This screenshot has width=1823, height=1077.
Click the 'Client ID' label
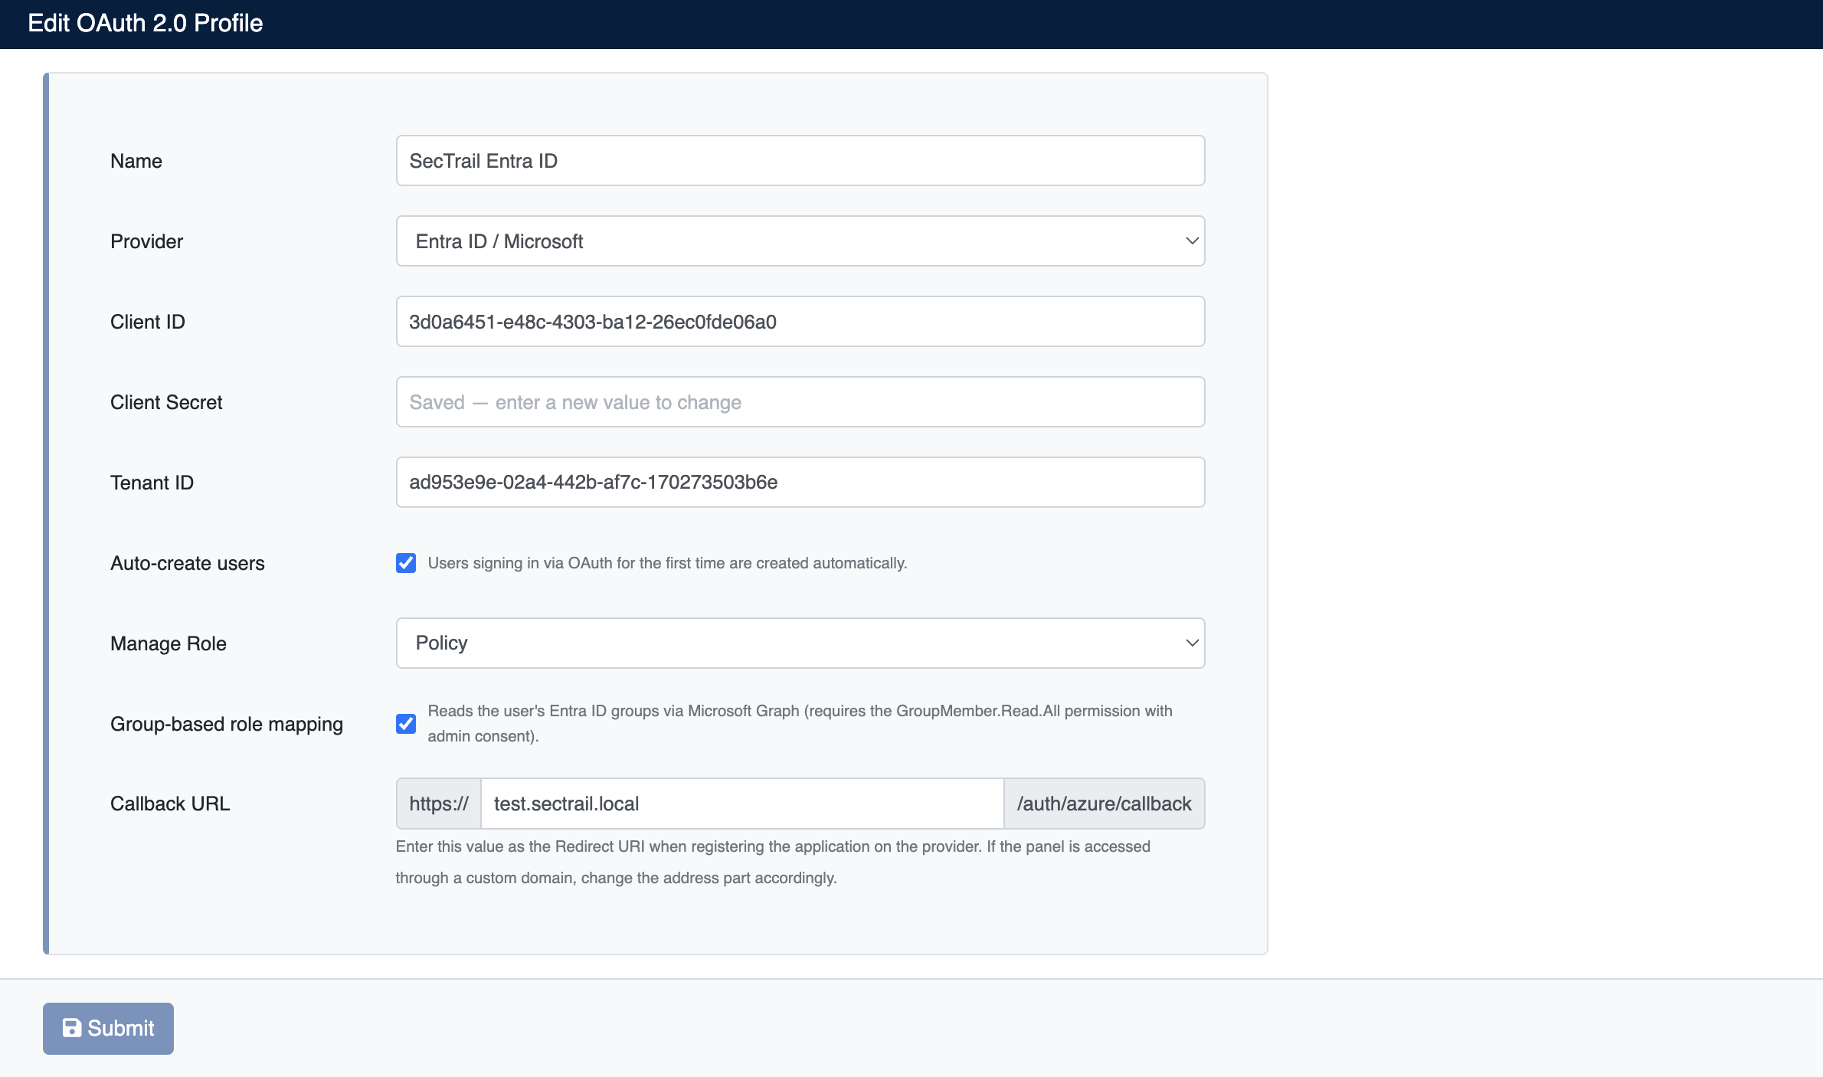(x=148, y=322)
